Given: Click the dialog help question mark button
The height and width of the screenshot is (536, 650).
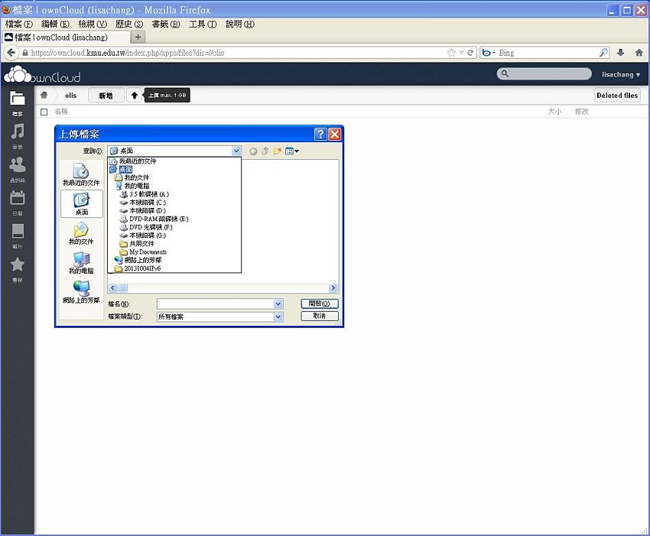Looking at the screenshot, I should pyautogui.click(x=320, y=134).
